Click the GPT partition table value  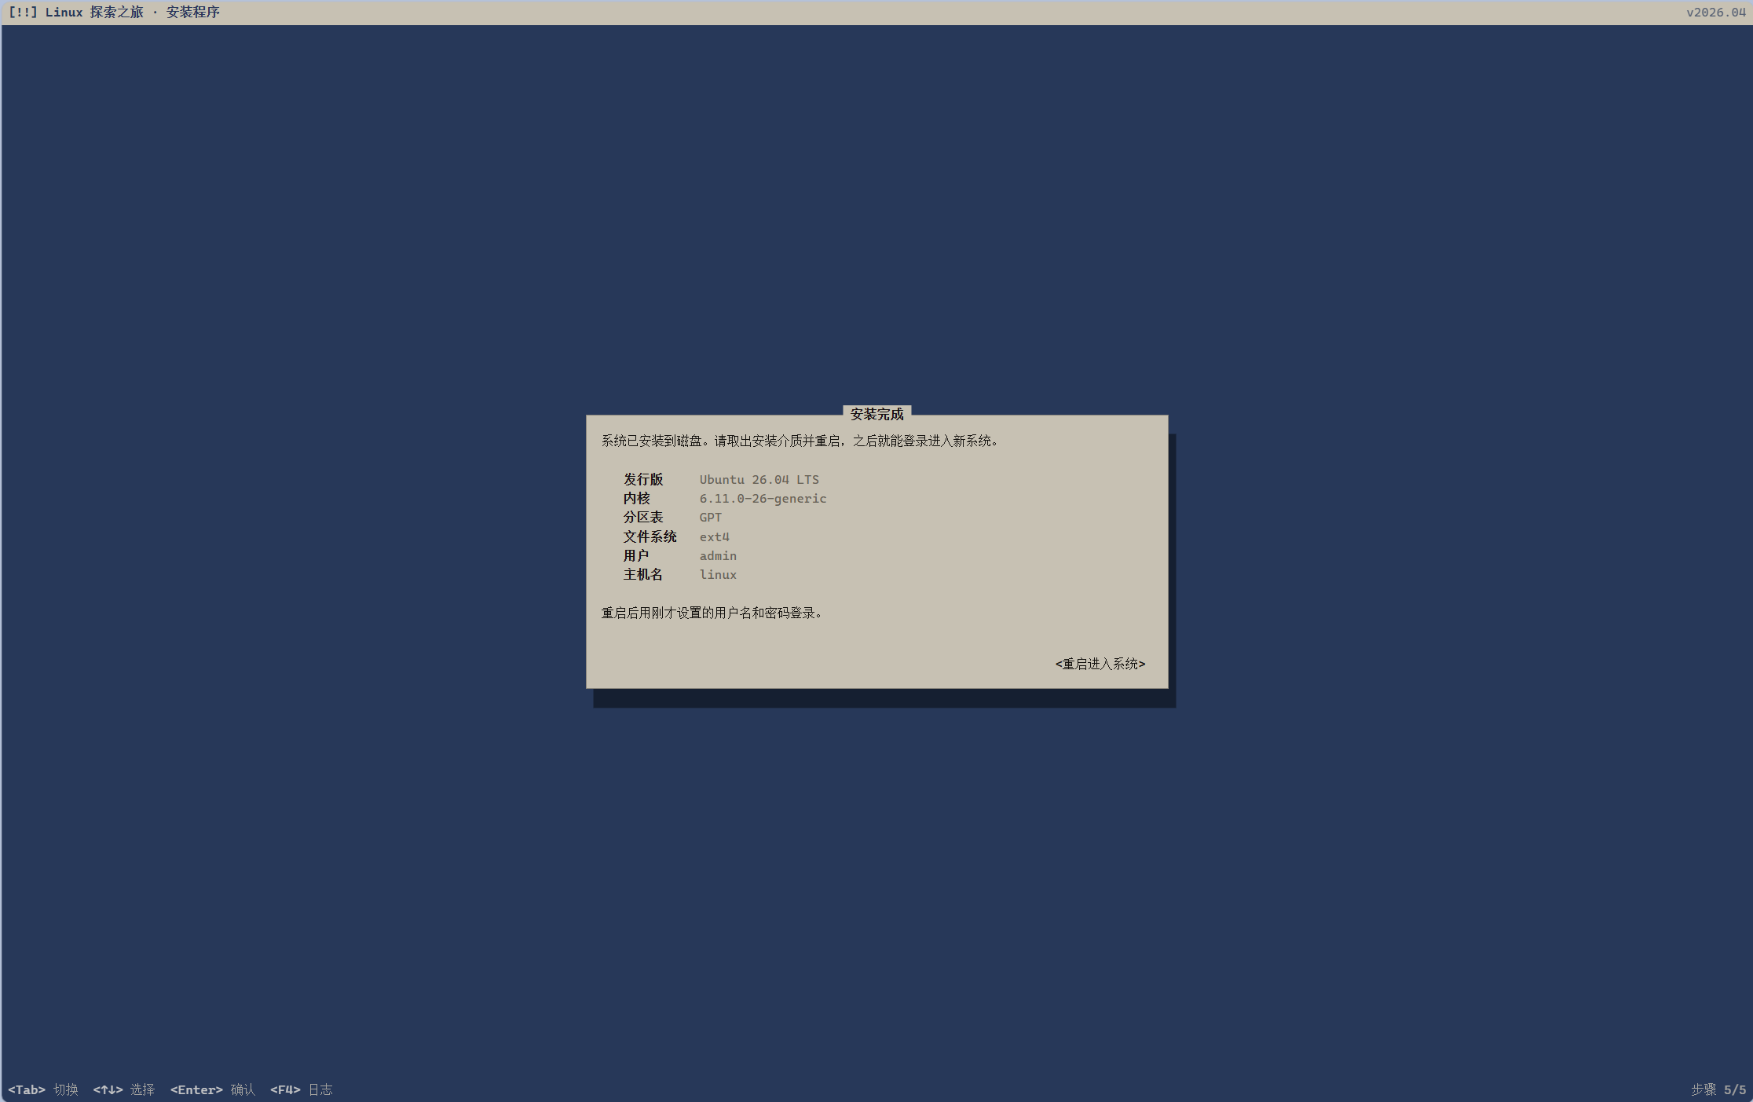click(711, 517)
